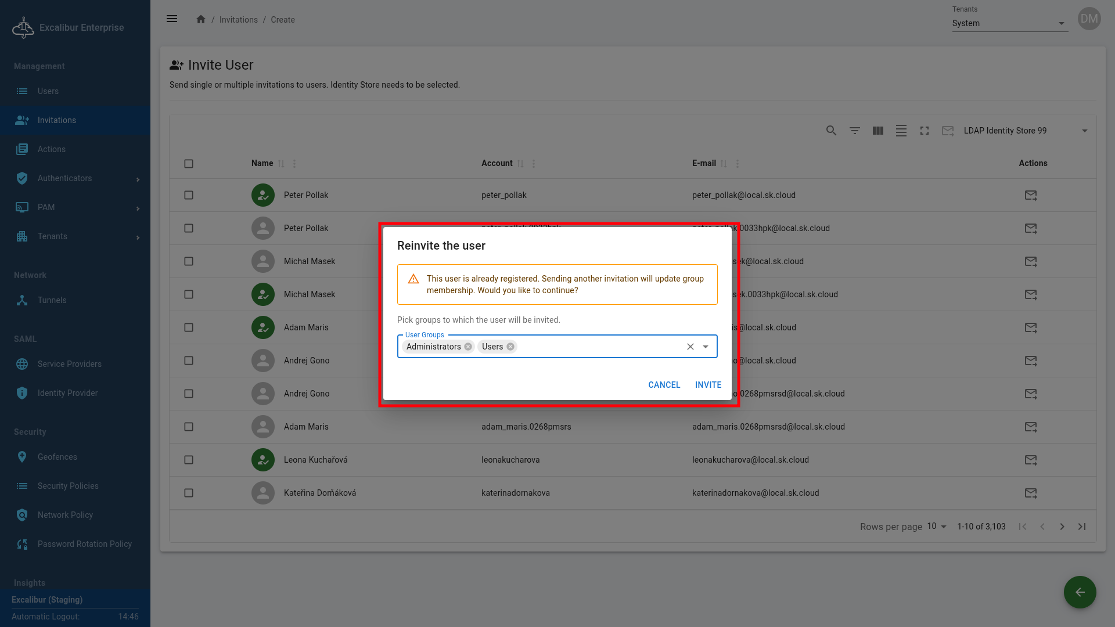Remove the Users group chip
The height and width of the screenshot is (627, 1115).
(x=510, y=347)
